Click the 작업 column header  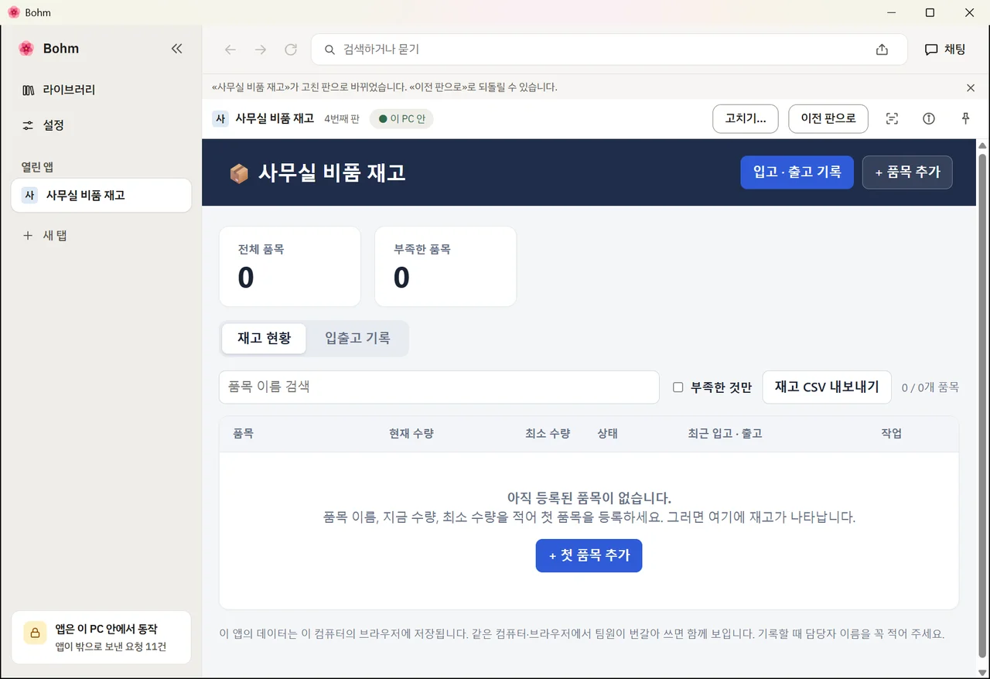(892, 434)
